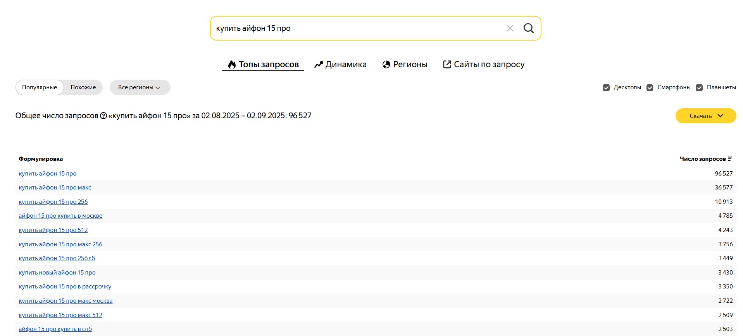Uncheck the Десктопы checkbox
The image size is (743, 336).
pos(606,88)
